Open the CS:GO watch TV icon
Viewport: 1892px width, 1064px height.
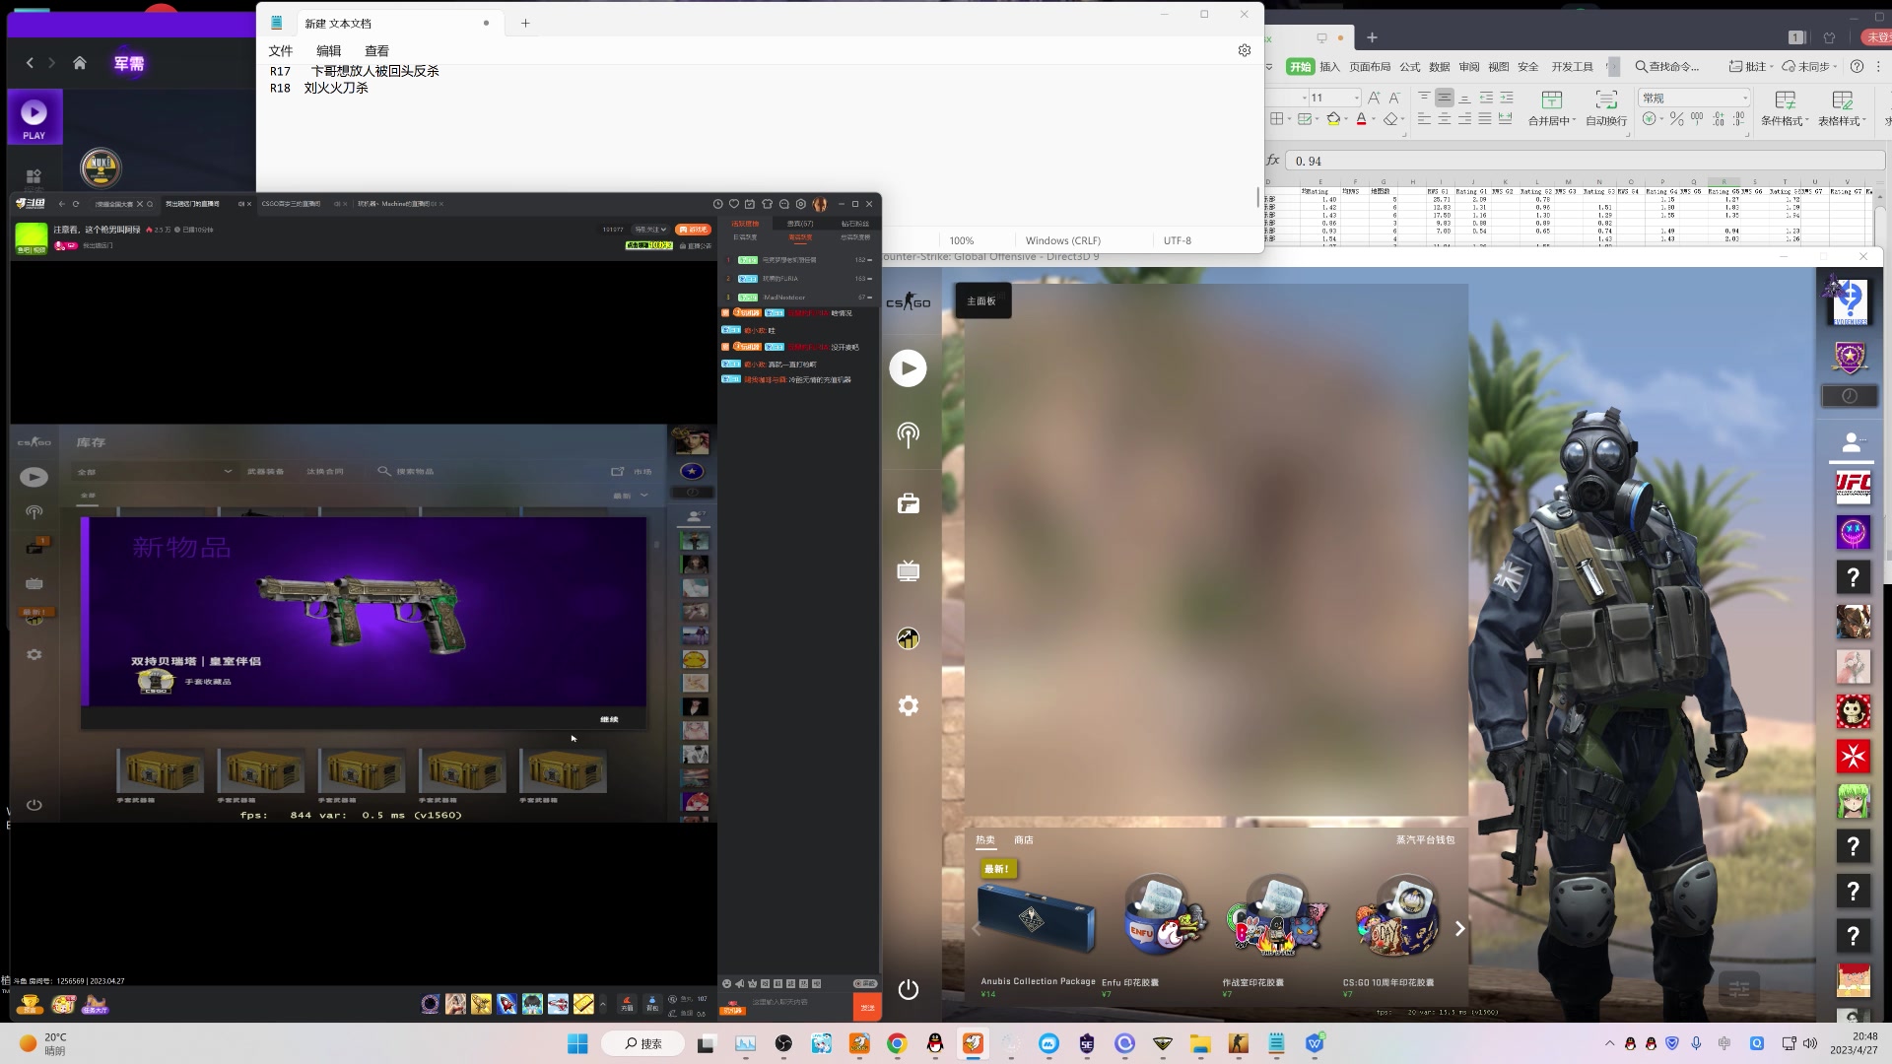coord(908,570)
